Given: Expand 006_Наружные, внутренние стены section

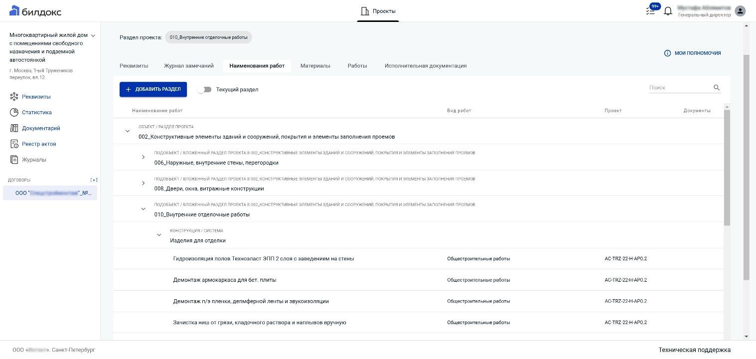Looking at the screenshot, I should tap(144, 157).
